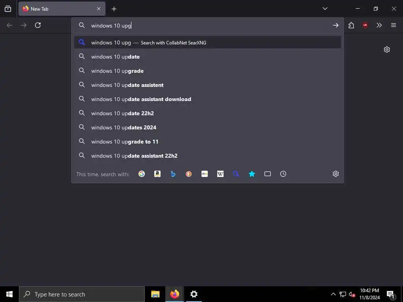Show hidden system tray icons
403x302 pixels.
333,294
